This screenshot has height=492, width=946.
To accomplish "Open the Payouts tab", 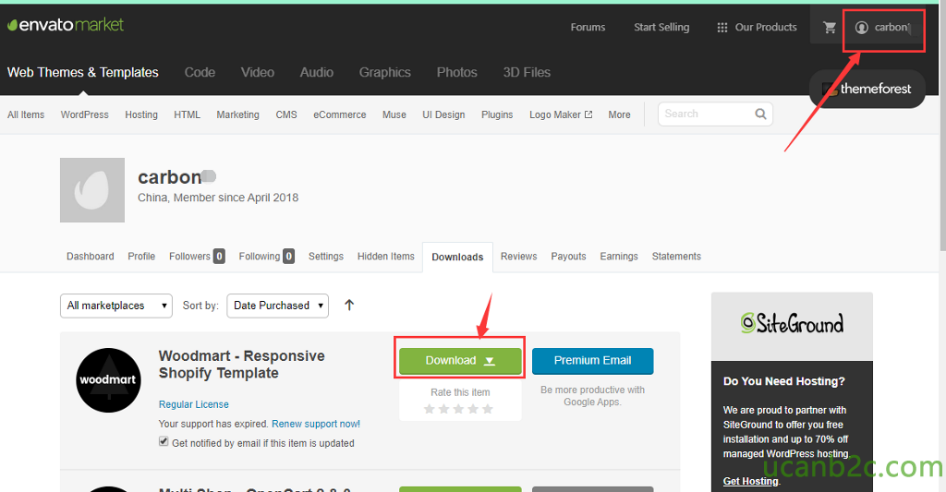I will 568,257.
